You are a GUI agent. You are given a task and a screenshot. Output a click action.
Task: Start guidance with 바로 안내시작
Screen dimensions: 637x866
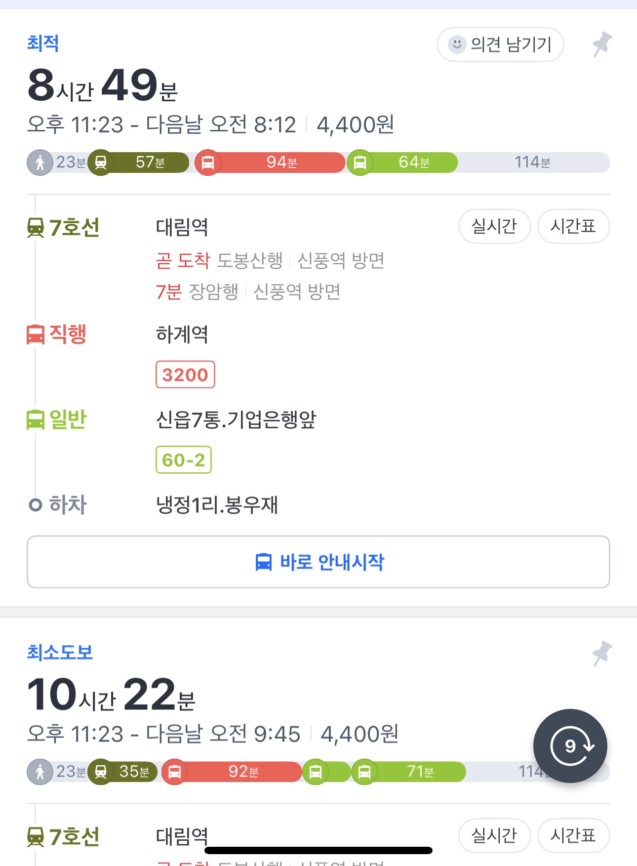click(318, 562)
